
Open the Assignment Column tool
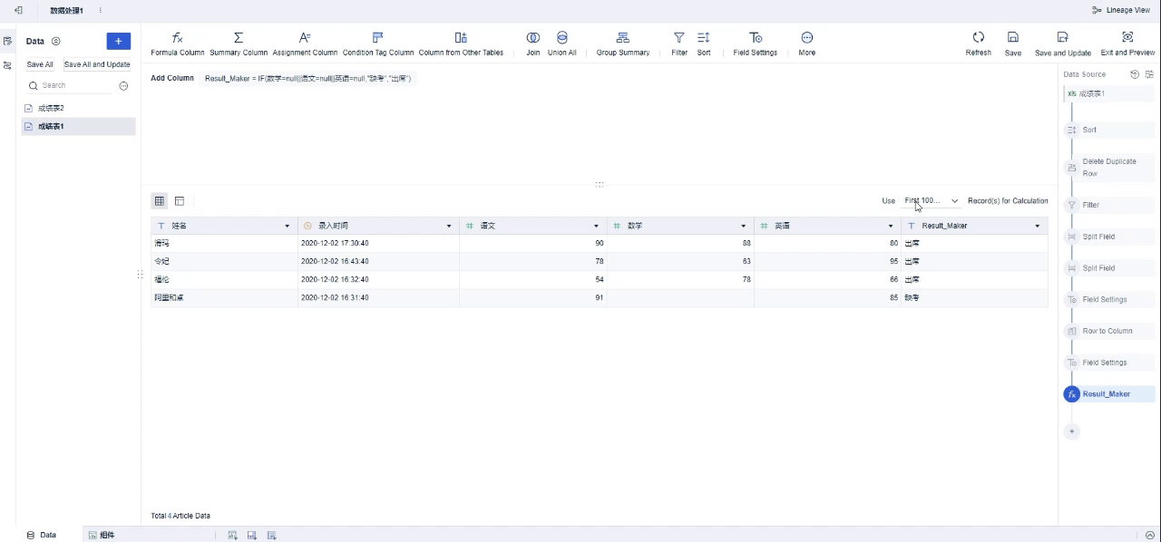tap(305, 44)
